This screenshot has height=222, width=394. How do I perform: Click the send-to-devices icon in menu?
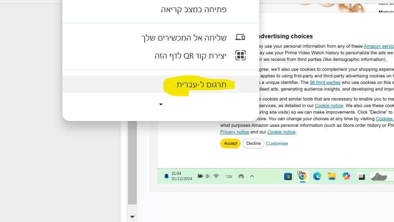(x=240, y=37)
